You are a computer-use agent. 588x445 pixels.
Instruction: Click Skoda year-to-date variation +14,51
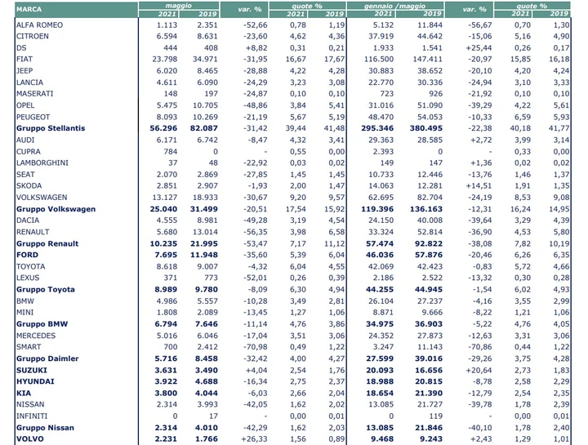pos(479,186)
